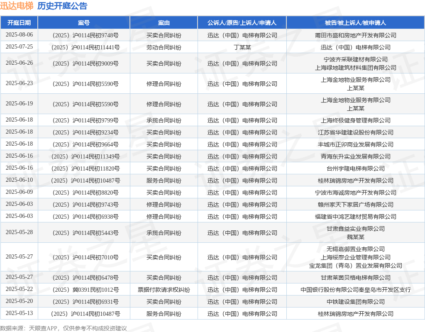Image resolution: width=425 pixels, height=332 pixels.
Task: Click the 劳动合同纠纷 cause cell
Action: click(164, 47)
